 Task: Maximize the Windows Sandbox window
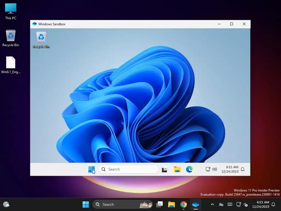(x=232, y=24)
